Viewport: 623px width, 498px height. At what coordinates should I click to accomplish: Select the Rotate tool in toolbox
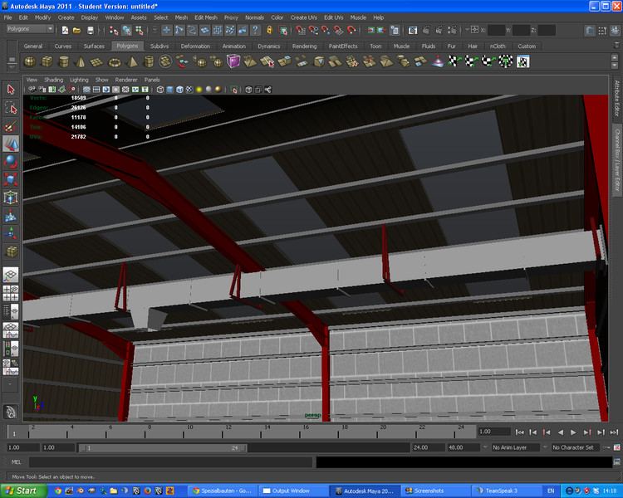pos(11,162)
